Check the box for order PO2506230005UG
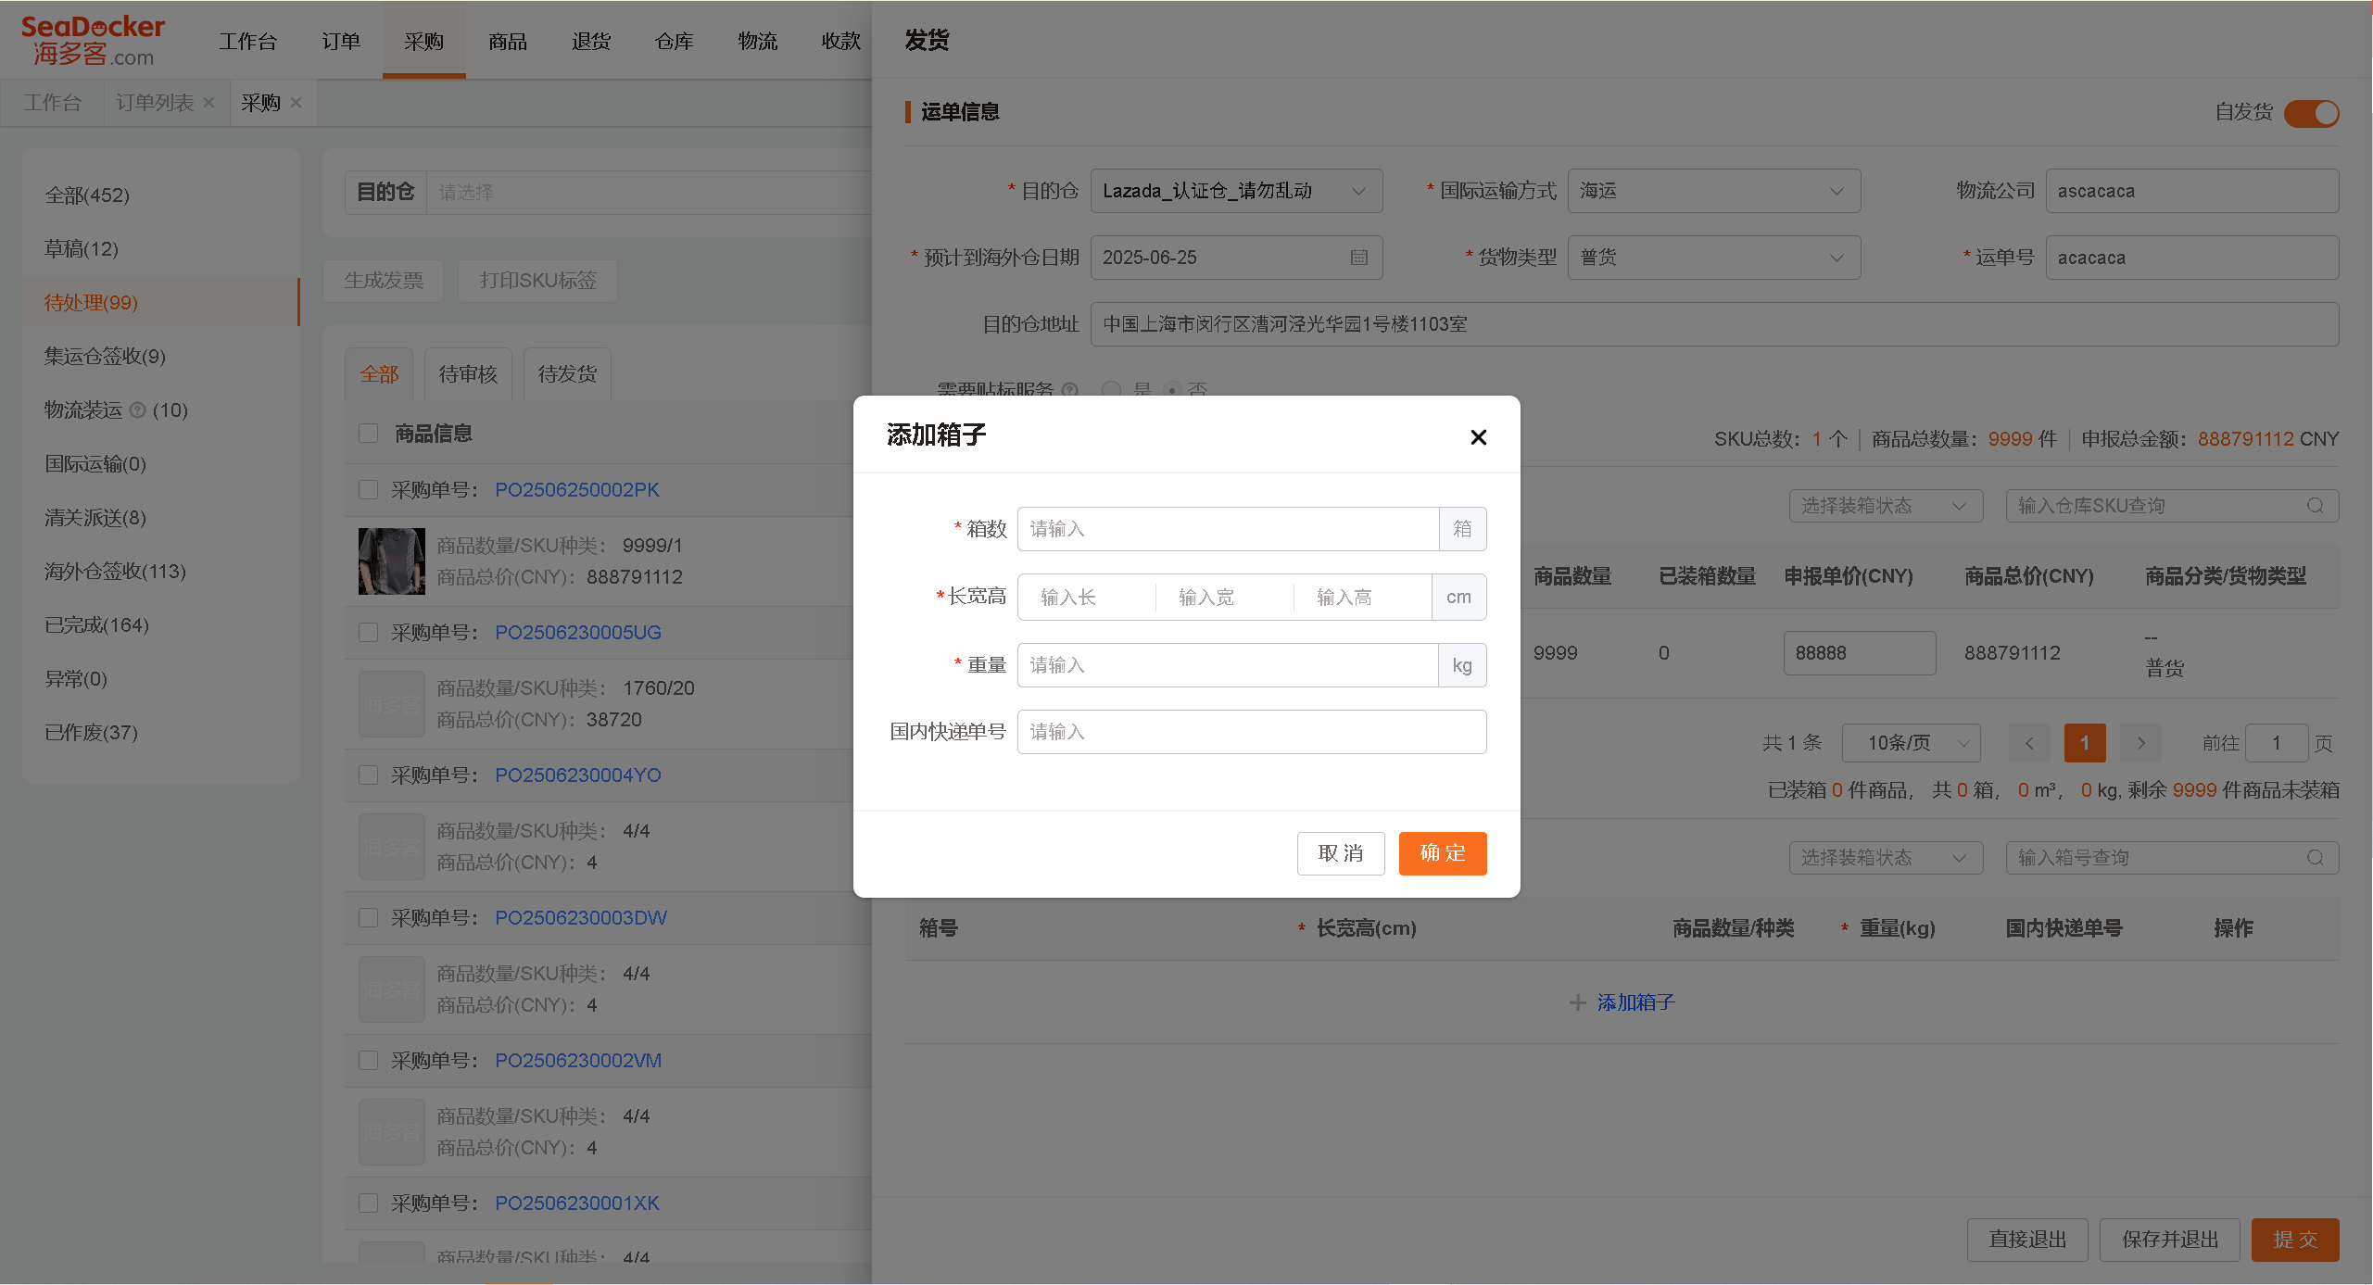Screen dimensions: 2373x1285 [x=369, y=632]
